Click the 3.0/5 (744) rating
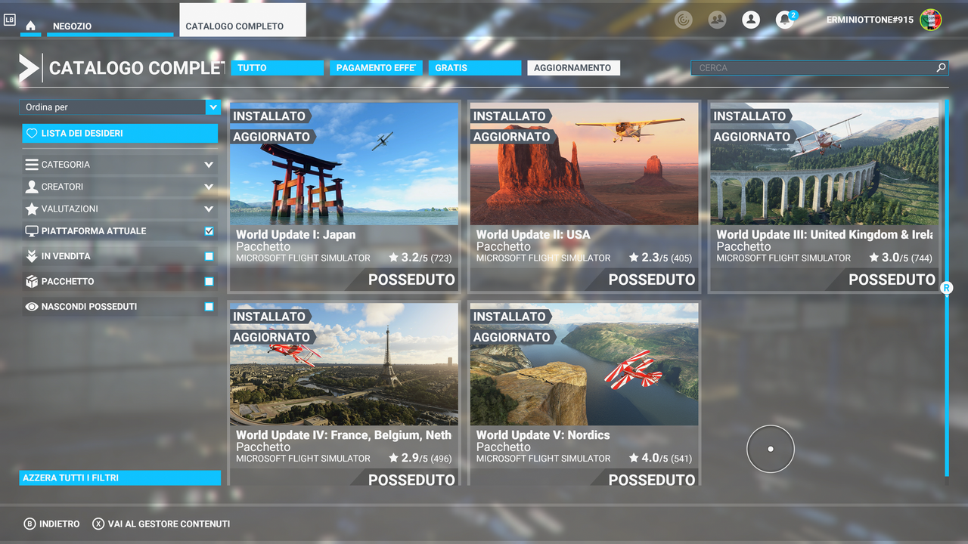Screen dimensions: 968x544 point(901,258)
